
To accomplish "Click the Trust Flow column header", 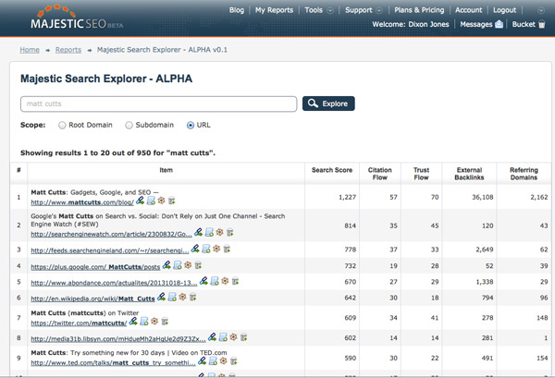I will [421, 174].
